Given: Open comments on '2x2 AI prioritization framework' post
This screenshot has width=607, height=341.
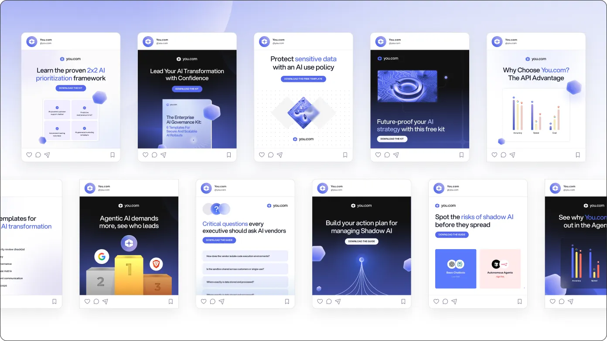Looking at the screenshot, I should click(38, 155).
